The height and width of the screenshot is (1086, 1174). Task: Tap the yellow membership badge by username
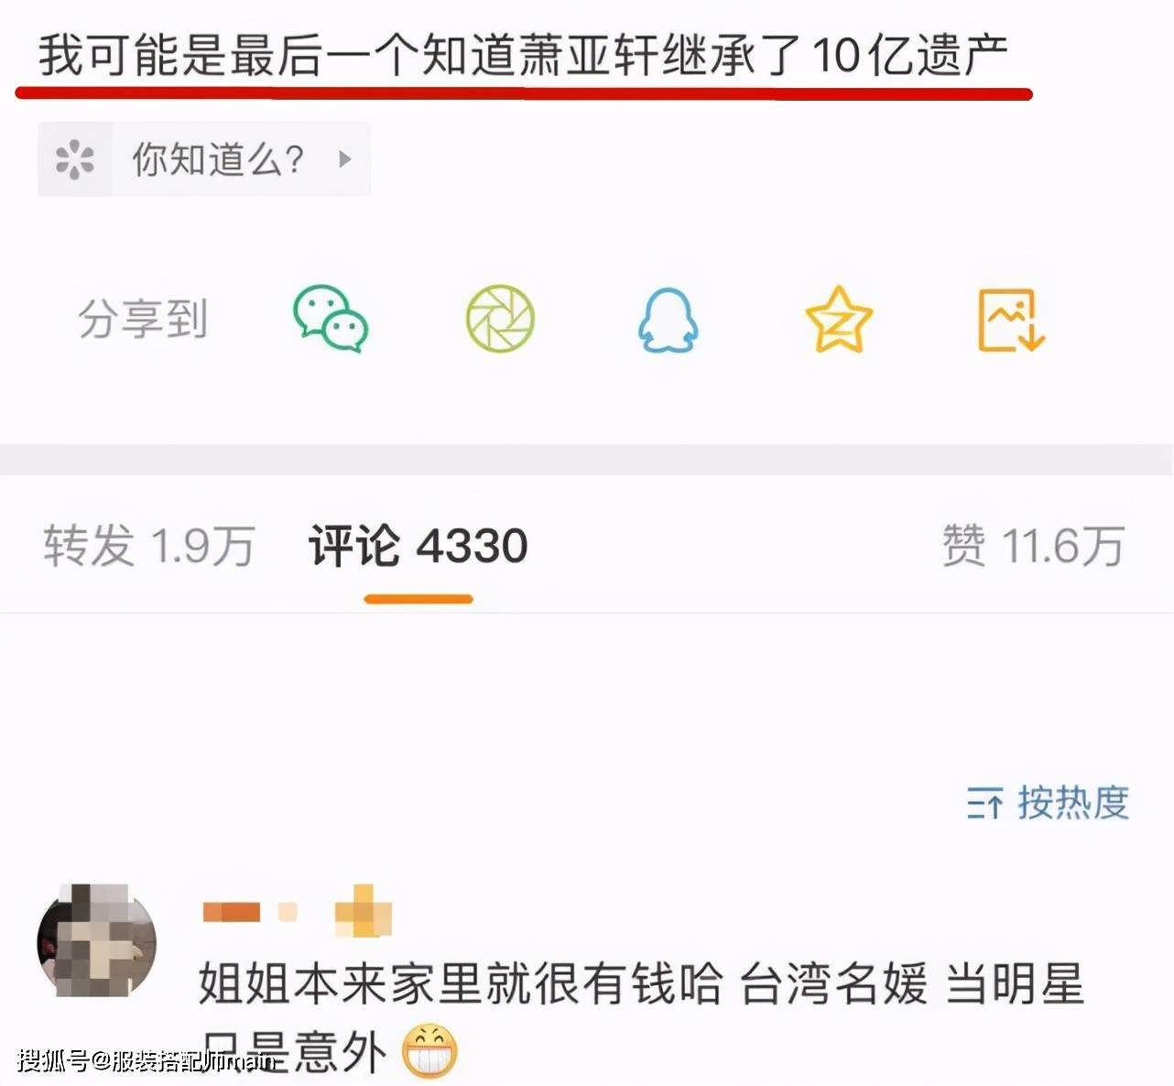click(x=364, y=911)
